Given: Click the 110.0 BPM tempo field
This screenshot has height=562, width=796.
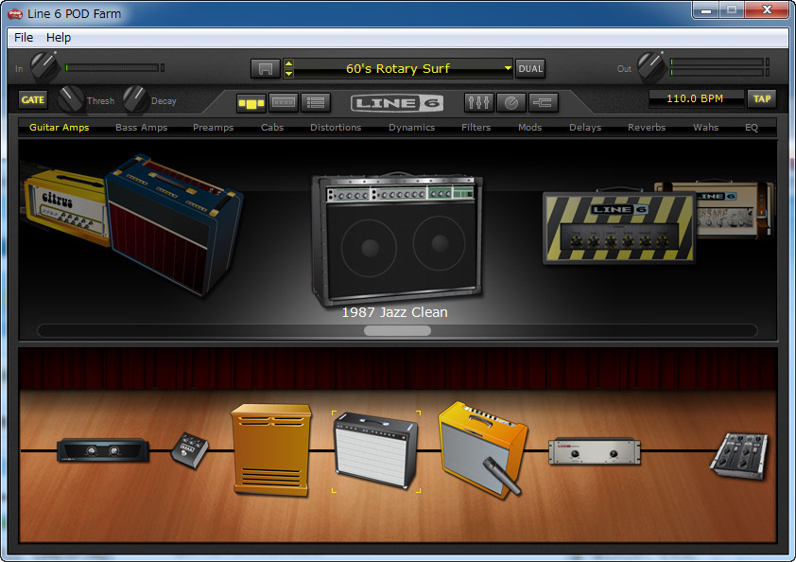Looking at the screenshot, I should coord(695,98).
